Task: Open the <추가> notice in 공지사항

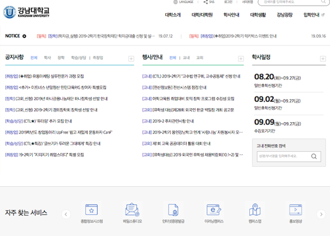Action: pyautogui.click(x=56, y=87)
